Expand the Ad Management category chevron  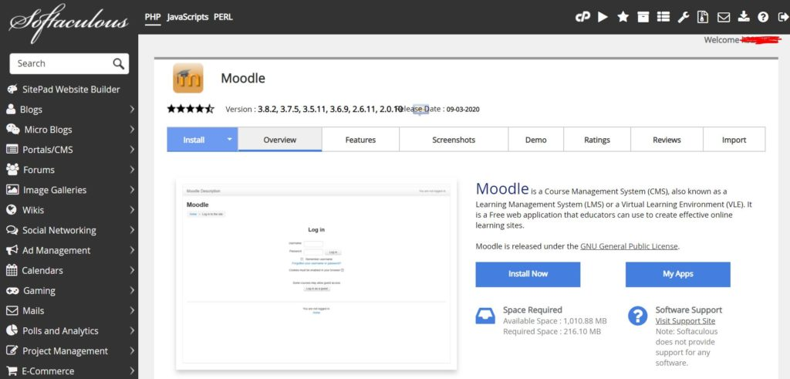pos(131,250)
